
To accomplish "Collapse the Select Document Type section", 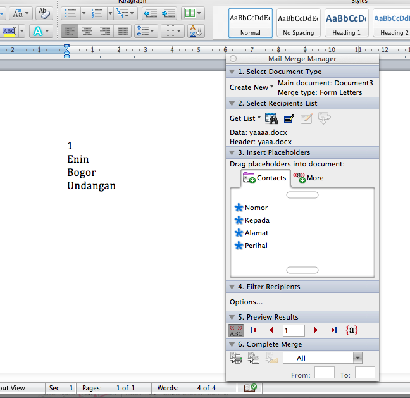I will [232, 72].
